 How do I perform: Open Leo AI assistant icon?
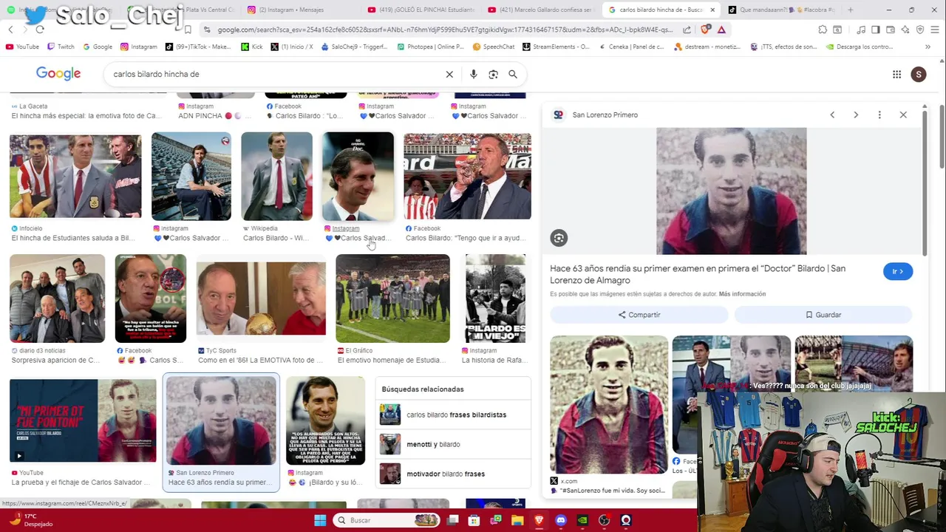(905, 30)
